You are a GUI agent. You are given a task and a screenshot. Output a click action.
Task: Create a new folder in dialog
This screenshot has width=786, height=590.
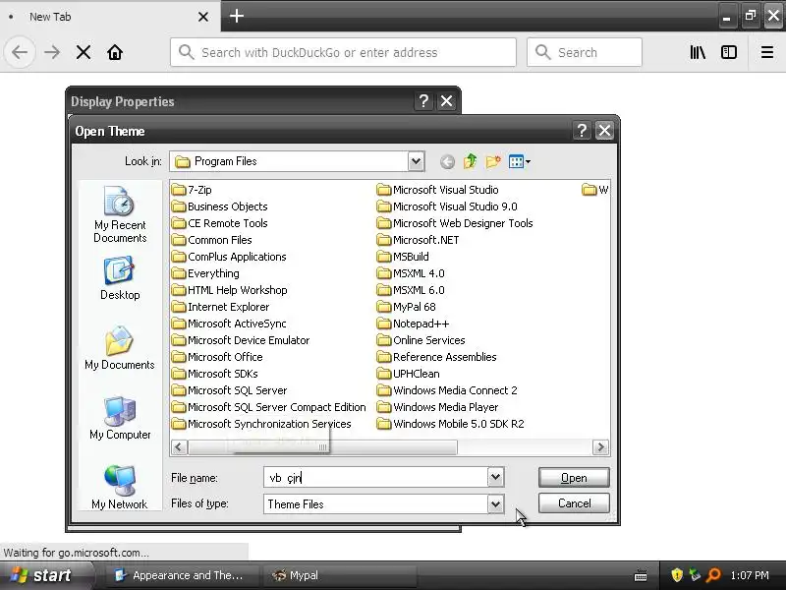493,161
